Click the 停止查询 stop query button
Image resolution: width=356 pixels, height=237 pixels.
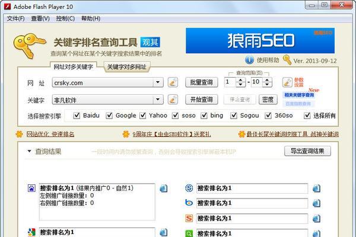pyautogui.click(x=240, y=100)
